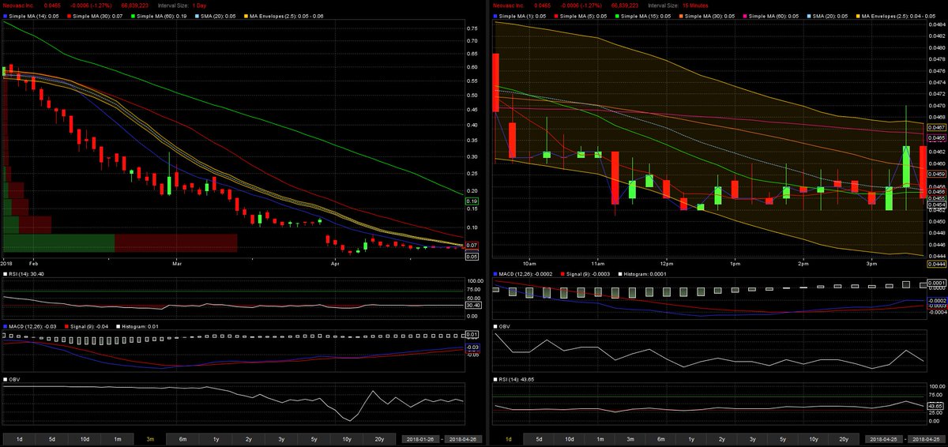Select the 20y range on the daily chart

point(379,438)
